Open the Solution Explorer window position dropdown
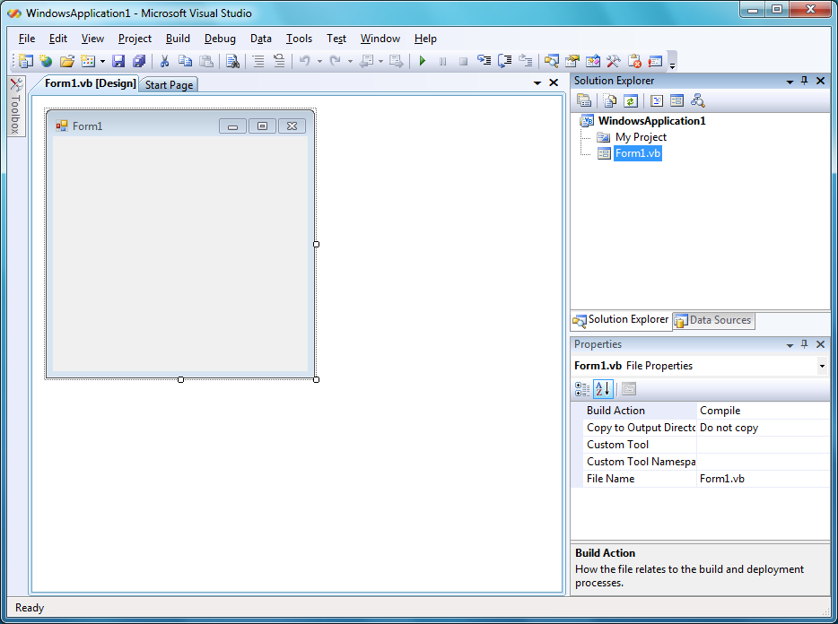This screenshot has width=838, height=624. point(790,82)
